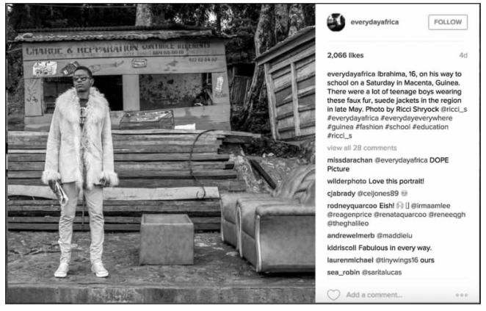Open the #guinea hashtag

(x=340, y=126)
